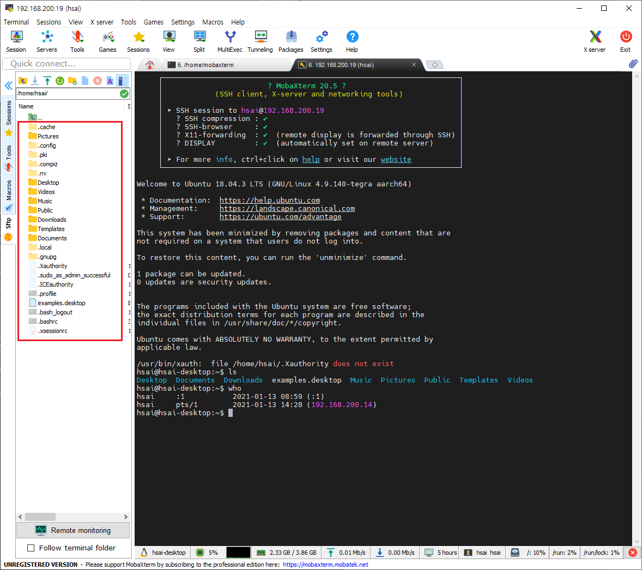Switch to /home/mobaxterm tab

[226, 65]
